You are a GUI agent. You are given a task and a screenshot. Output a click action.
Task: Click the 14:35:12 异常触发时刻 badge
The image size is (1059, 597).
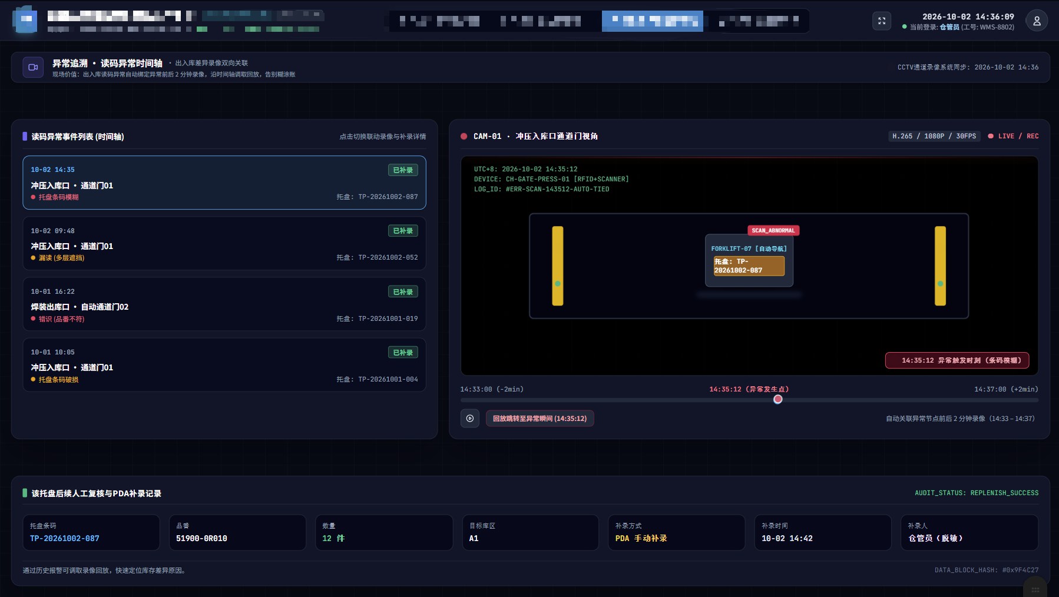click(x=957, y=360)
